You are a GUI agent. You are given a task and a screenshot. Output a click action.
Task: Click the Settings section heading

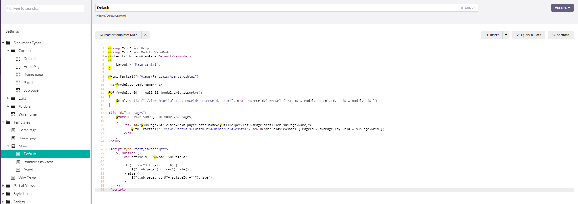[x=12, y=31]
